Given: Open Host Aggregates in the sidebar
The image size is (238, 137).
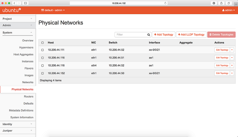Looking at the screenshot, I should (24, 54).
